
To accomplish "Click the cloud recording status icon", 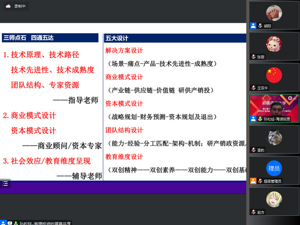I will pos(8,7).
